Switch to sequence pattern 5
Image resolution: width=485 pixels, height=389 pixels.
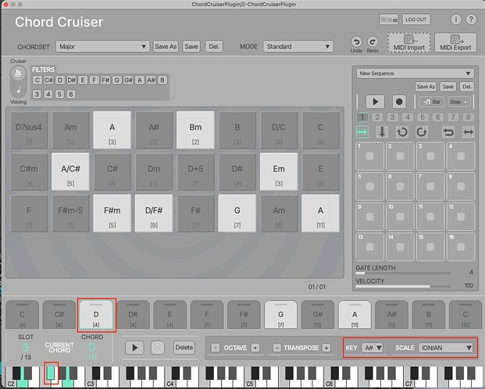[x=423, y=117]
